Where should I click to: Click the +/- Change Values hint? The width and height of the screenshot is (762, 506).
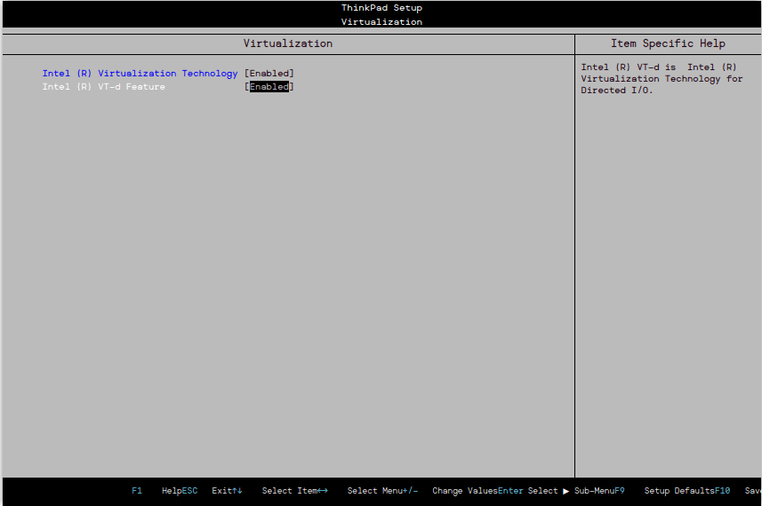click(x=450, y=491)
